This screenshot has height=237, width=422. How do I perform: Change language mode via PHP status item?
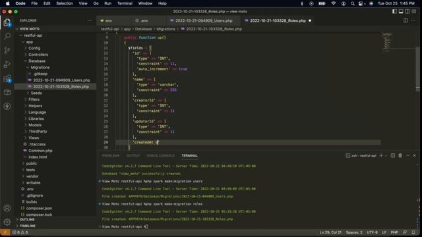click(x=394, y=232)
